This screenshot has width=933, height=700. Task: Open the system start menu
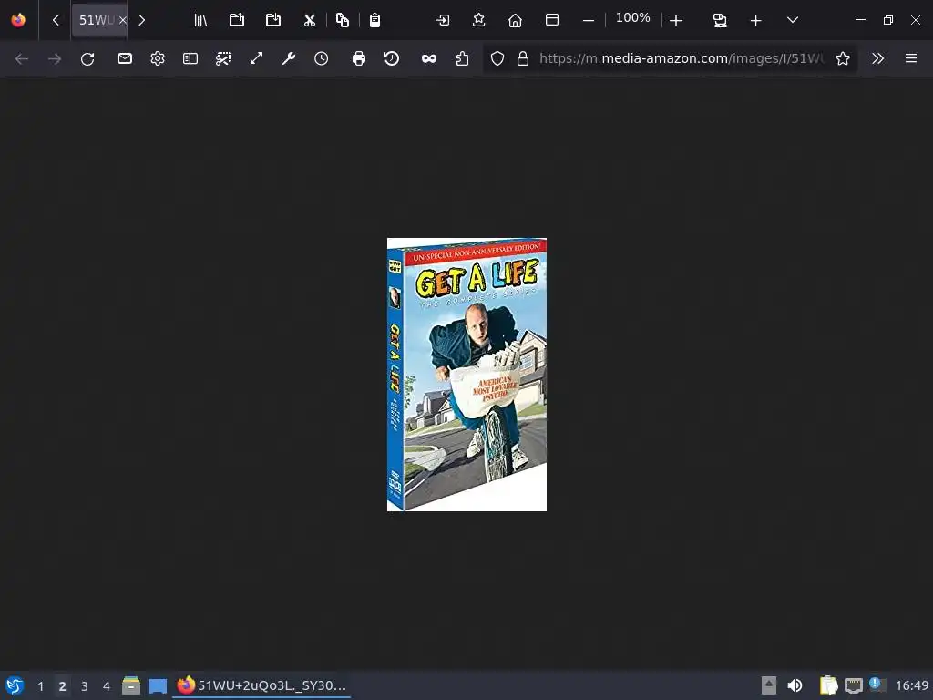[x=15, y=685]
